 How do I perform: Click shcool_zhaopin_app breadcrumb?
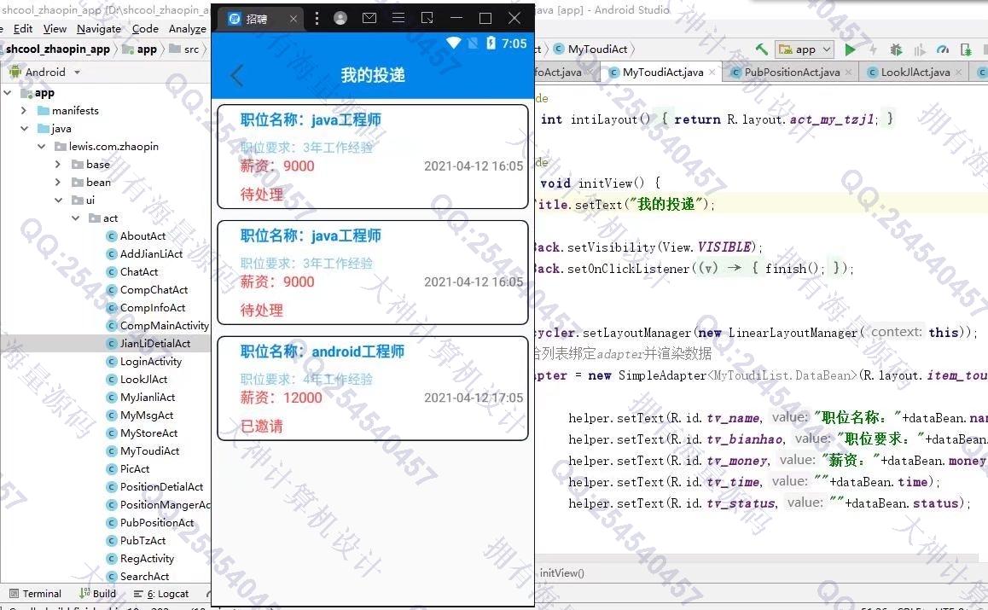(x=57, y=49)
